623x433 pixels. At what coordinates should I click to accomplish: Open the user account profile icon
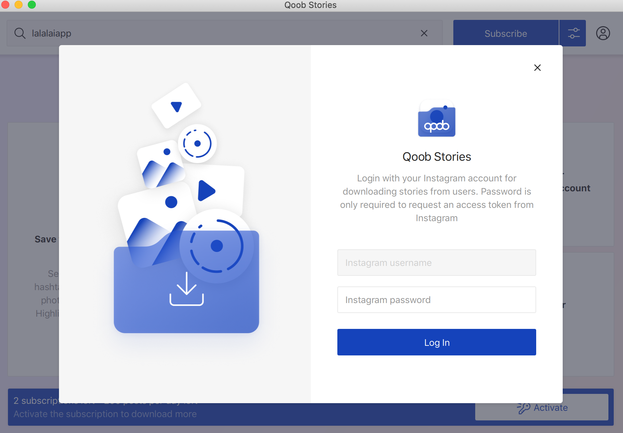click(x=603, y=33)
